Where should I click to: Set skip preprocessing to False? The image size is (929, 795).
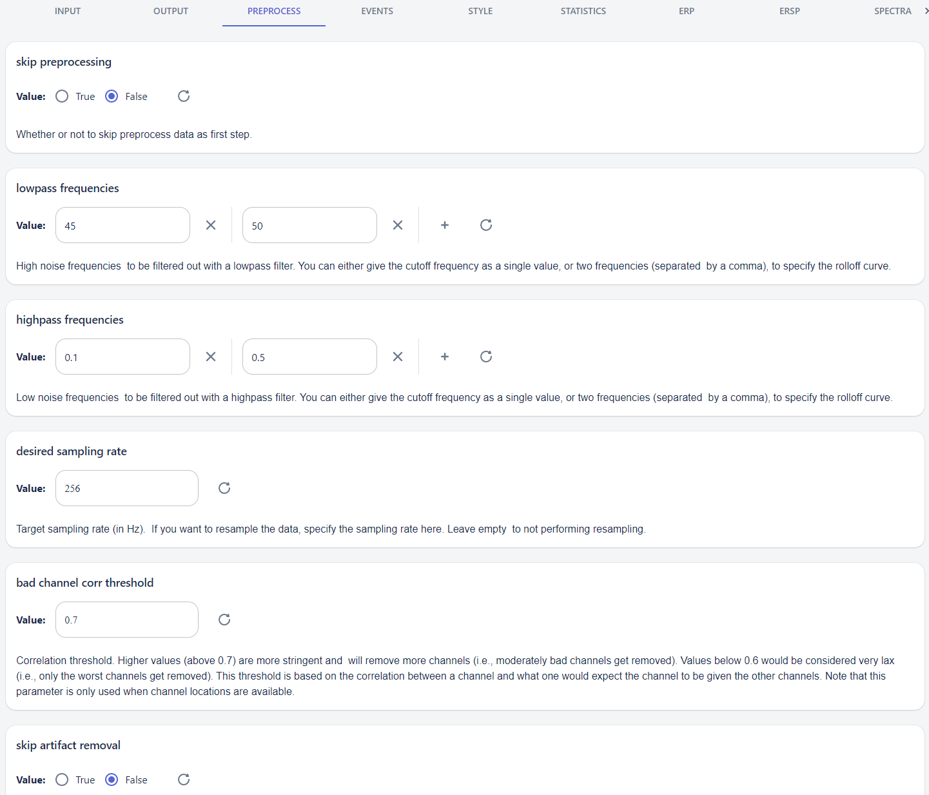[x=112, y=96]
